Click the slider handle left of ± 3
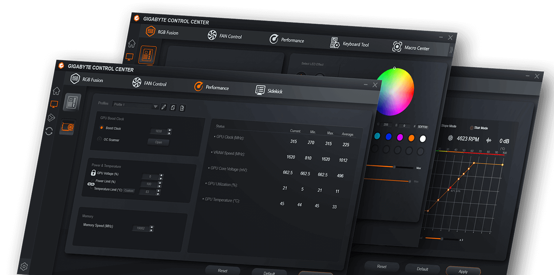The image size is (554, 275). coord(442,239)
